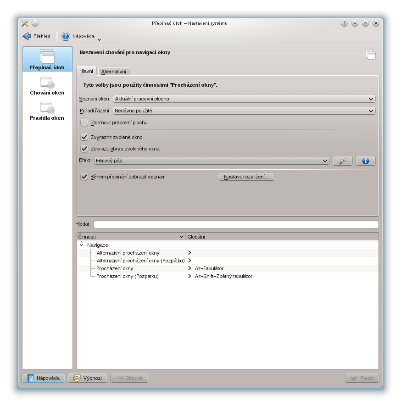Expand Procházení okny Alt+Tabulátor arrow
This screenshot has height=406, width=401.
point(189,268)
